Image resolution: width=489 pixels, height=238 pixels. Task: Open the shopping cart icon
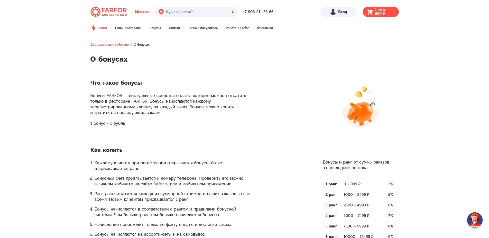[x=370, y=12]
